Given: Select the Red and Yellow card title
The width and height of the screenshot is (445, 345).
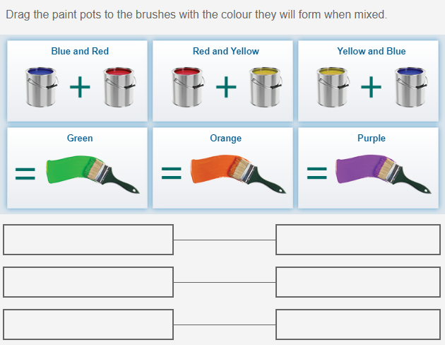Looking at the screenshot, I should pyautogui.click(x=226, y=51).
